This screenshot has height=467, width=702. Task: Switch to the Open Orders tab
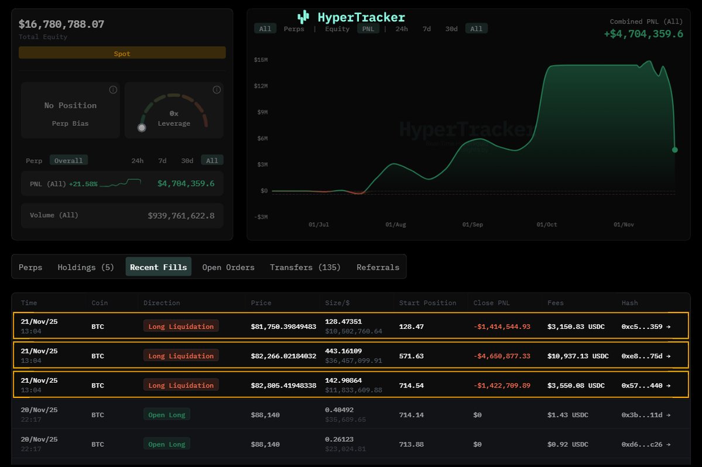[x=228, y=267]
